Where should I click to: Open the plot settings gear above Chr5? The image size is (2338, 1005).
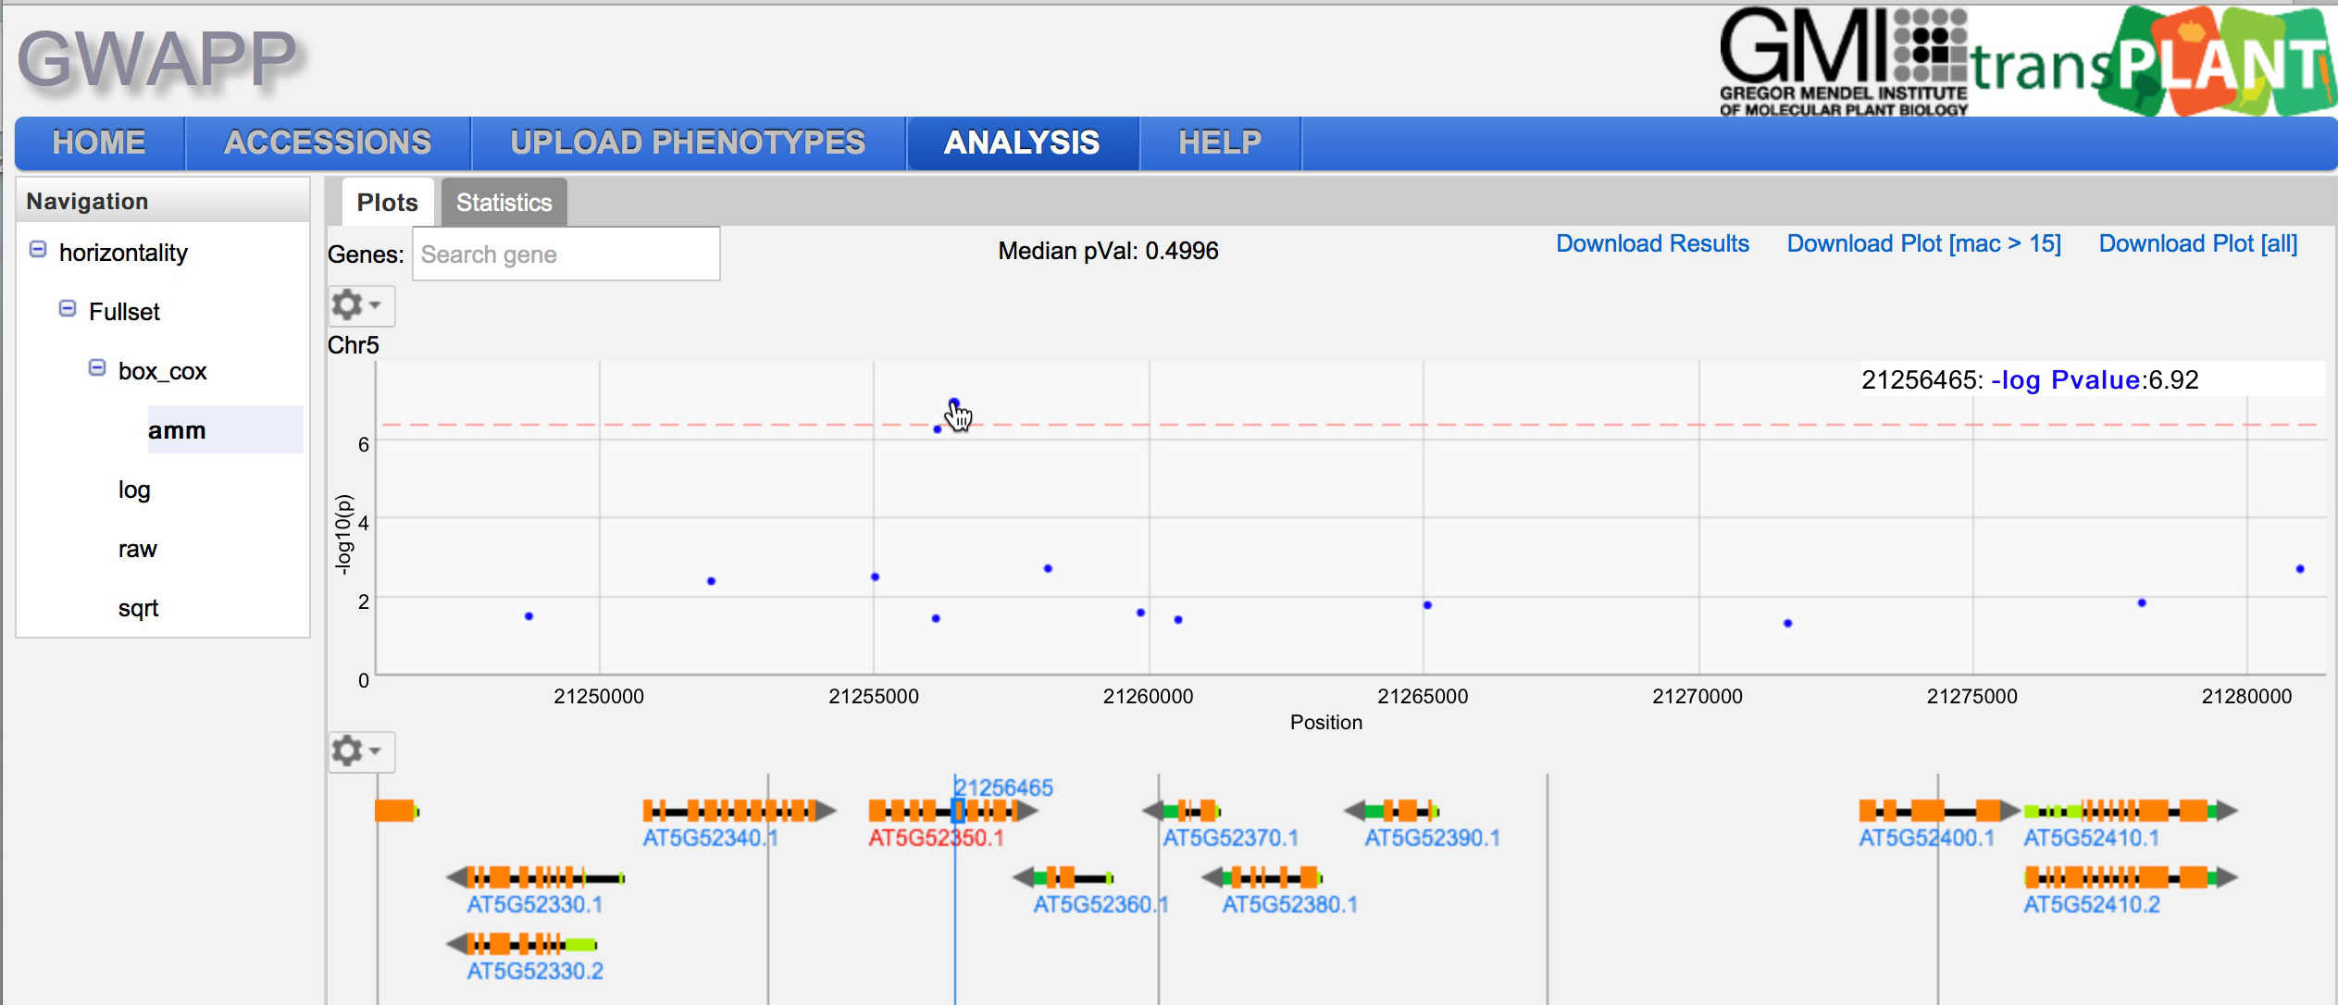click(359, 305)
